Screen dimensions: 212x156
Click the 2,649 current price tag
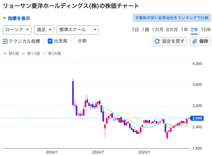[197, 118]
